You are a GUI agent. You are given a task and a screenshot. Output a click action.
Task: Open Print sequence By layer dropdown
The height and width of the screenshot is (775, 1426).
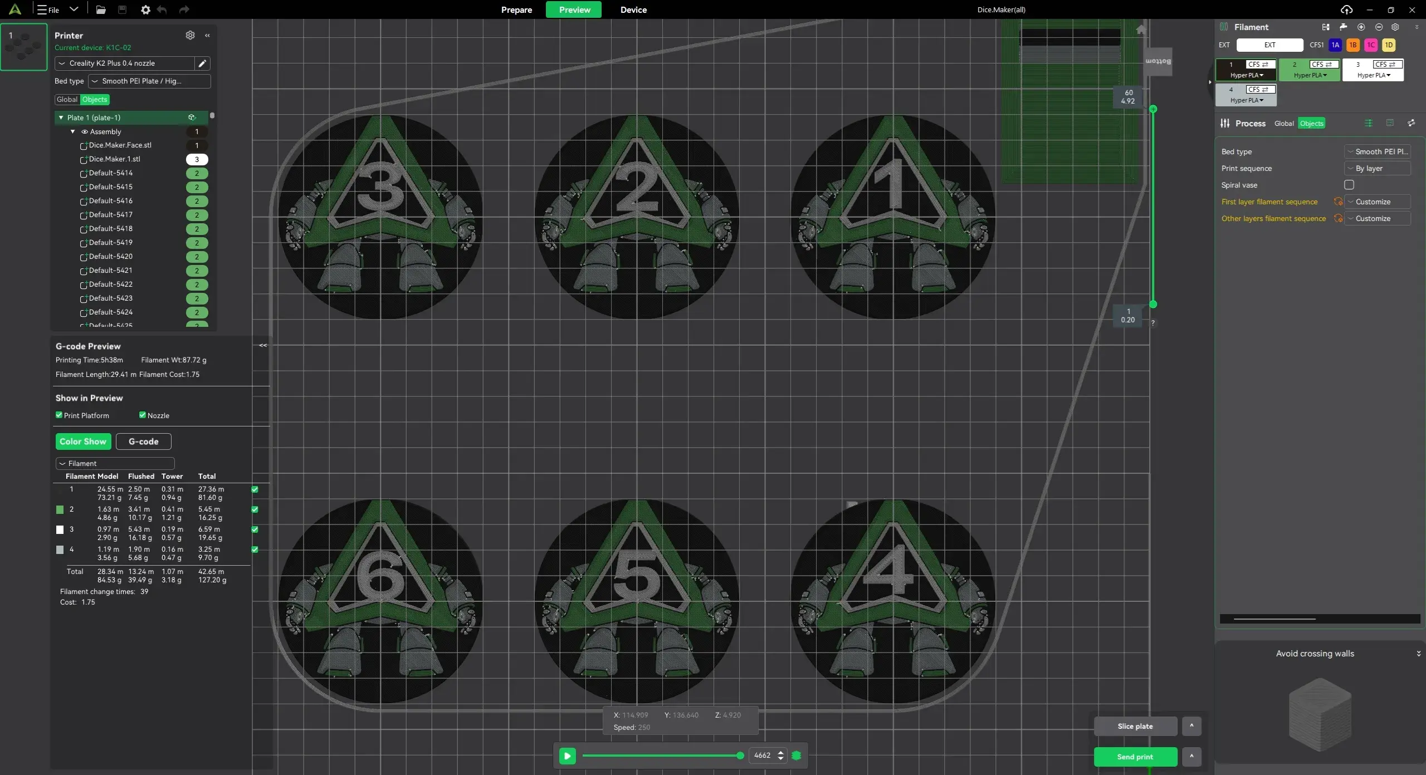coord(1377,169)
